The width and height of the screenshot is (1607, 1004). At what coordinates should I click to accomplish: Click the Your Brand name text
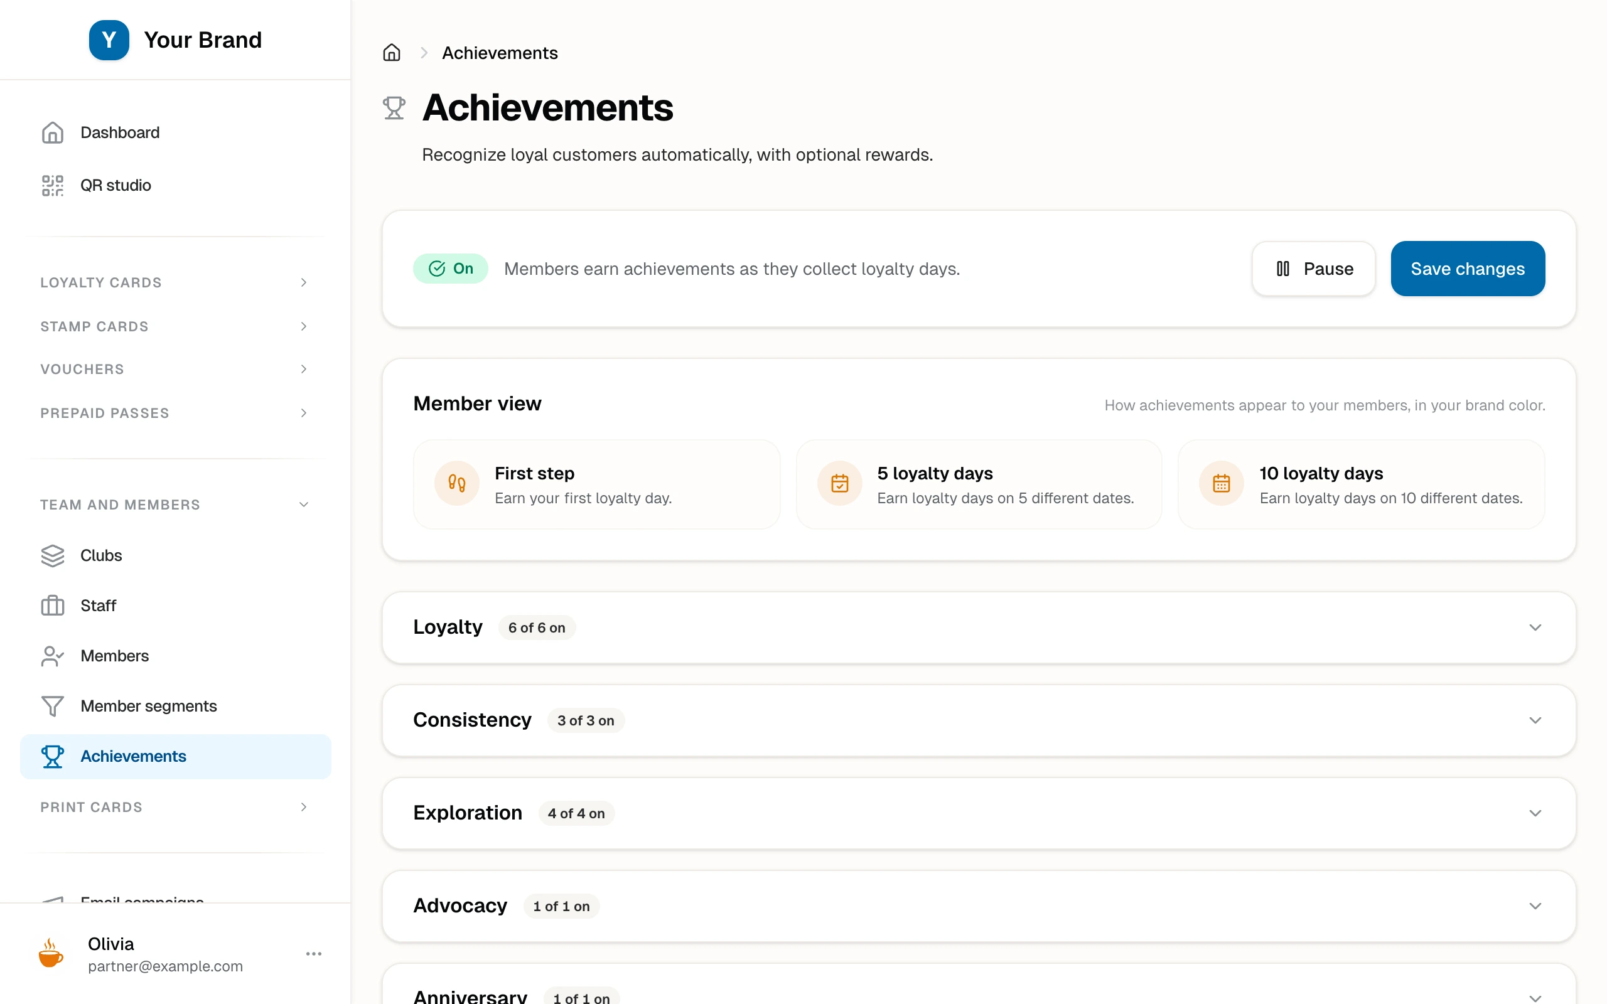(203, 40)
